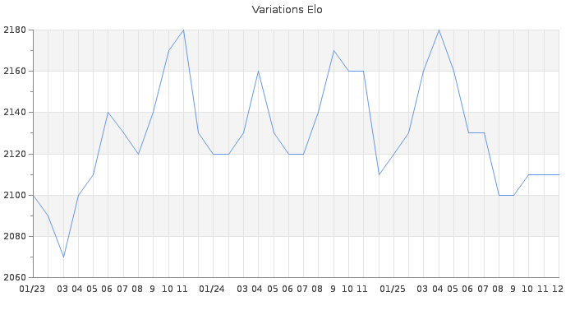Screen dimensions: 575x329
Task: Click the first 2180 peak before 01/24
Action: (183, 30)
